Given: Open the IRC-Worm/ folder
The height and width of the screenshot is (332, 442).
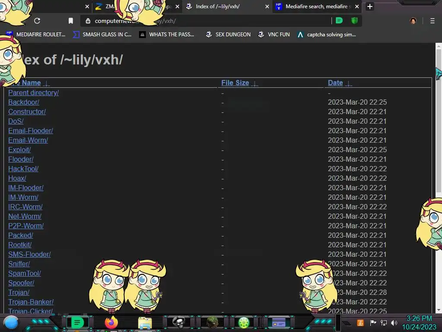Looking at the screenshot, I should (25, 207).
